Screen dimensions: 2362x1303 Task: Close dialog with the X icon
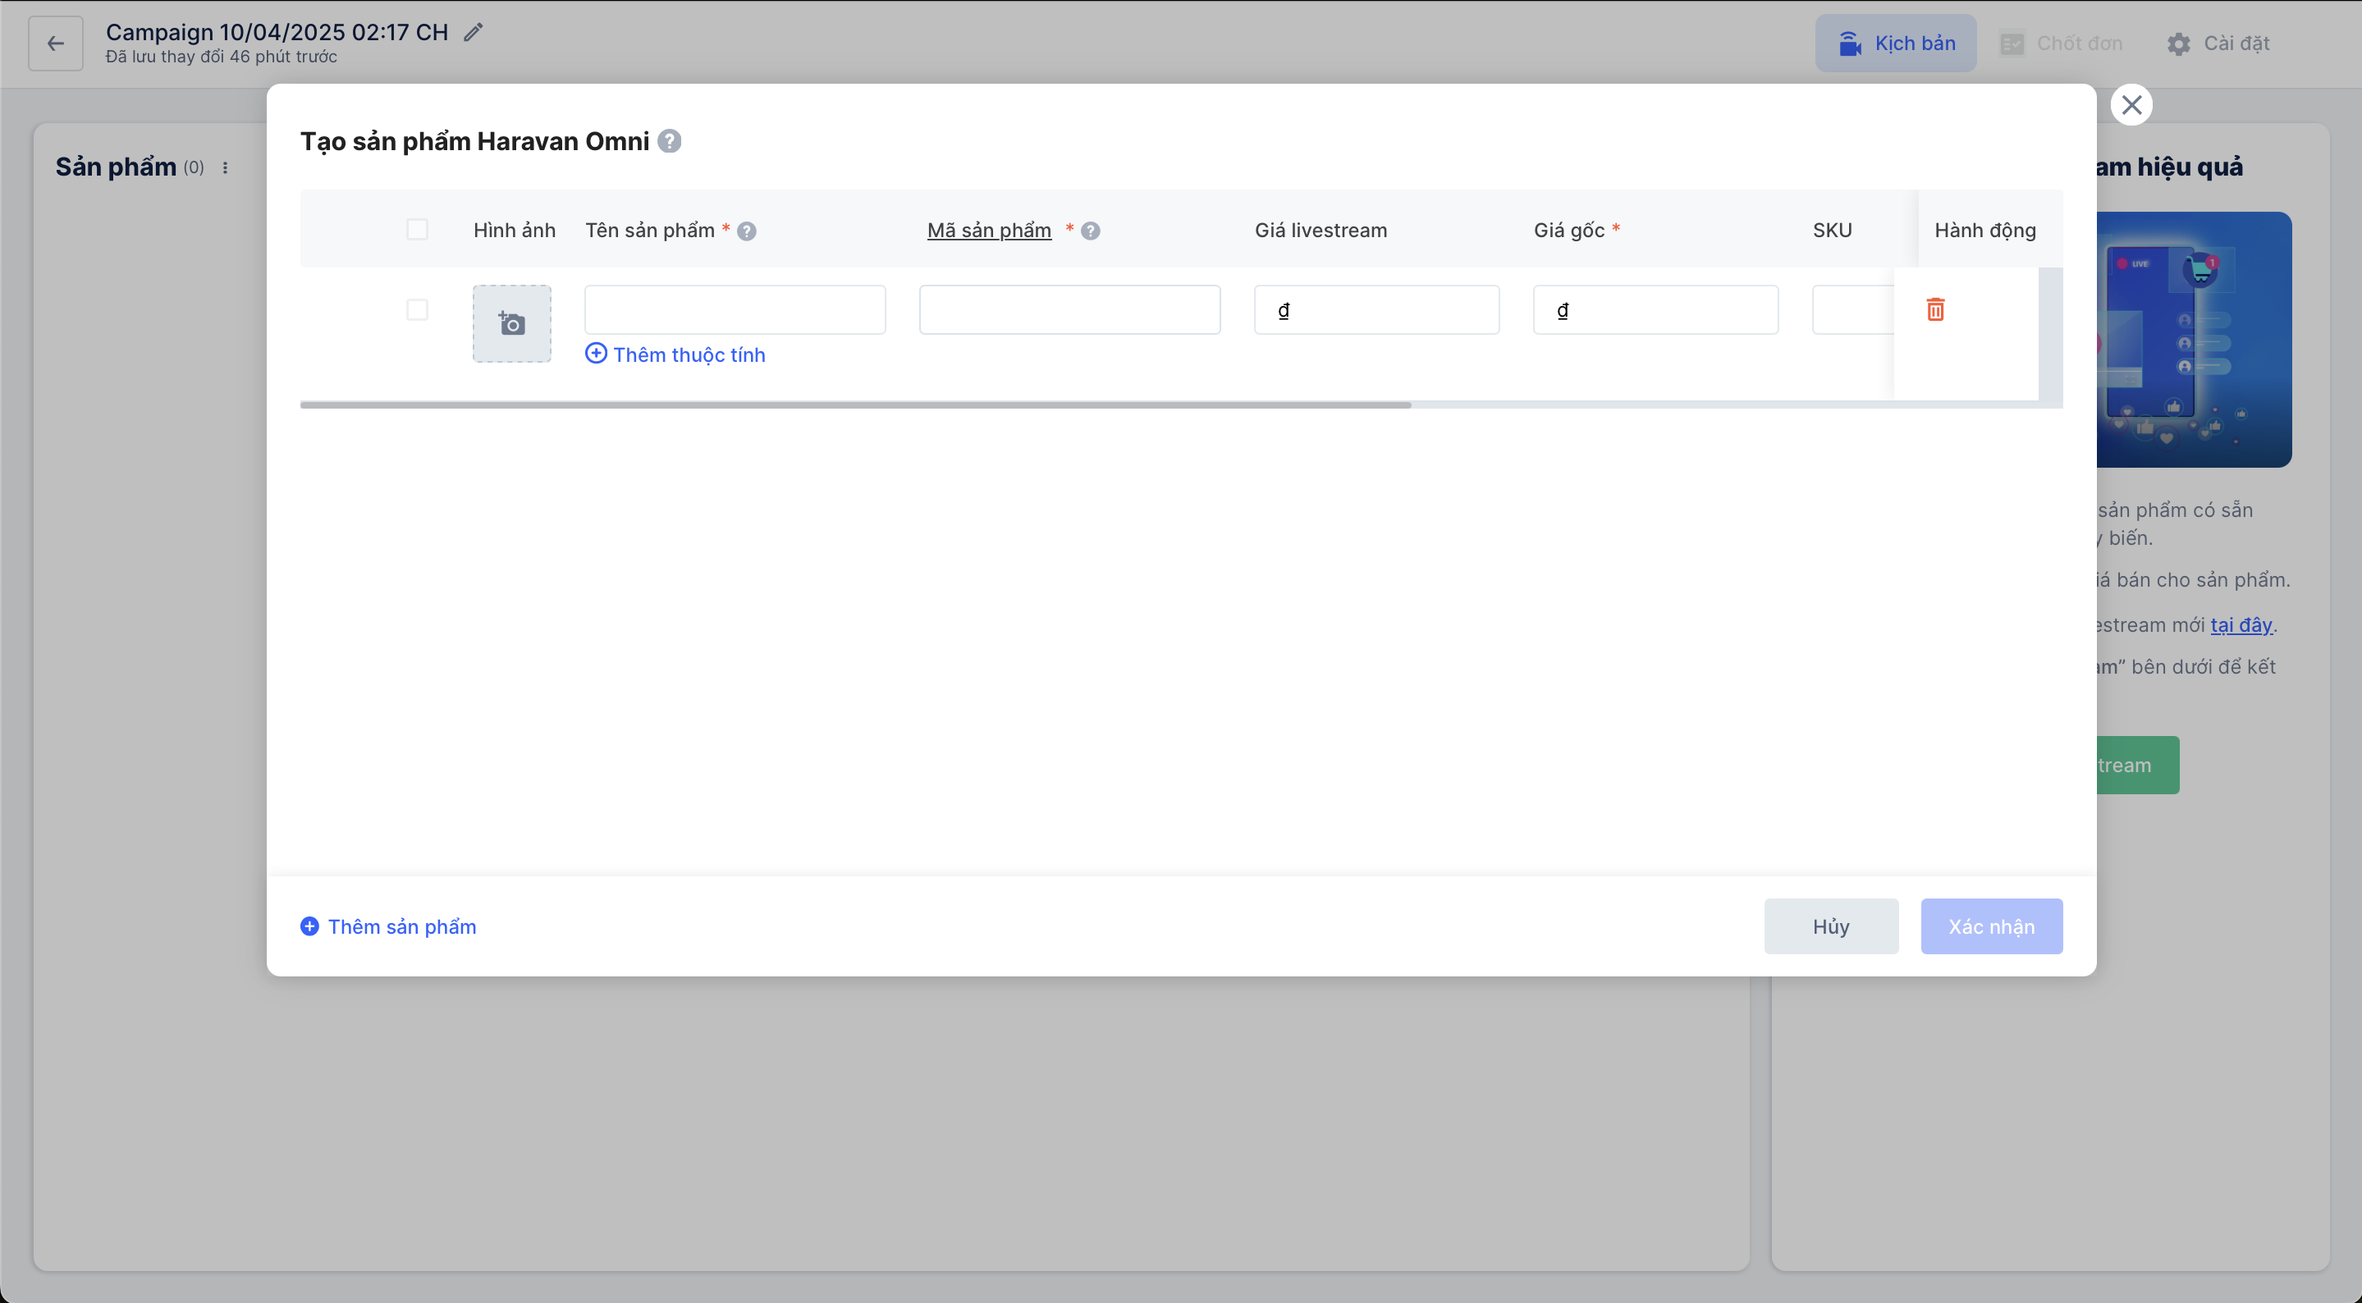tap(2131, 104)
